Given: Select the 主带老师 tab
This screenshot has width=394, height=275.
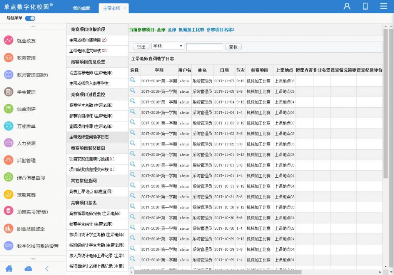Looking at the screenshot, I should [x=112, y=8].
